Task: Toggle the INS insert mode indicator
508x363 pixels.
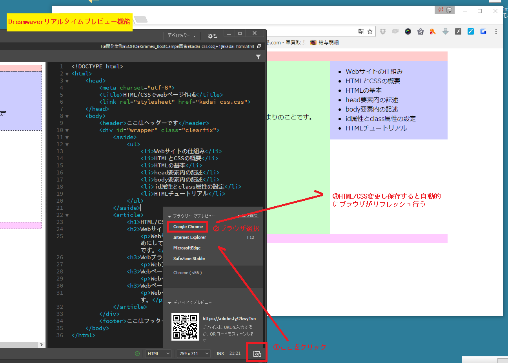Action: click(x=220, y=354)
